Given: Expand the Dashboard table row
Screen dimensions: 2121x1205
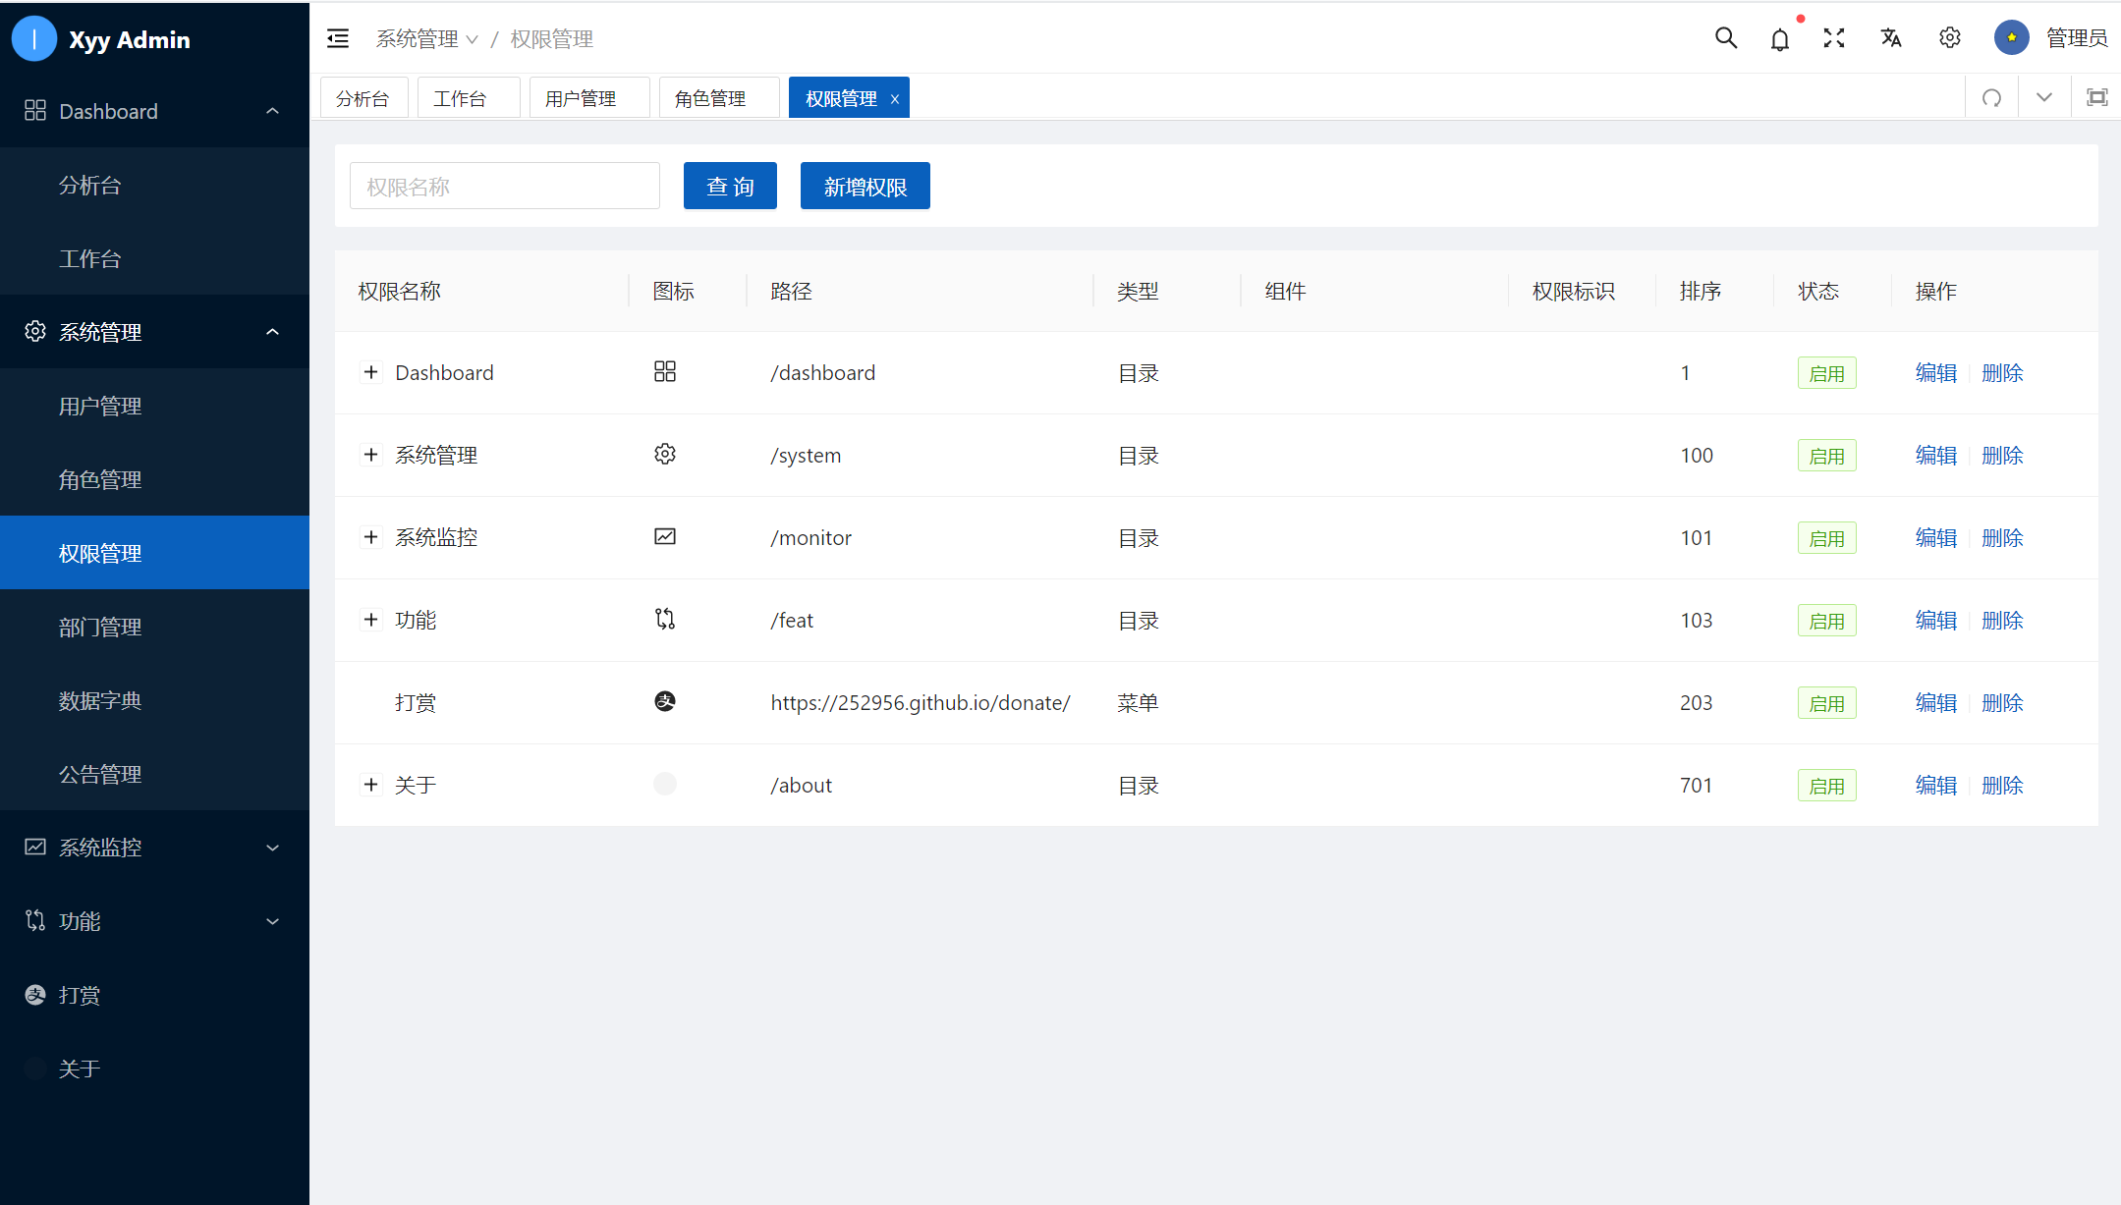Looking at the screenshot, I should (370, 372).
